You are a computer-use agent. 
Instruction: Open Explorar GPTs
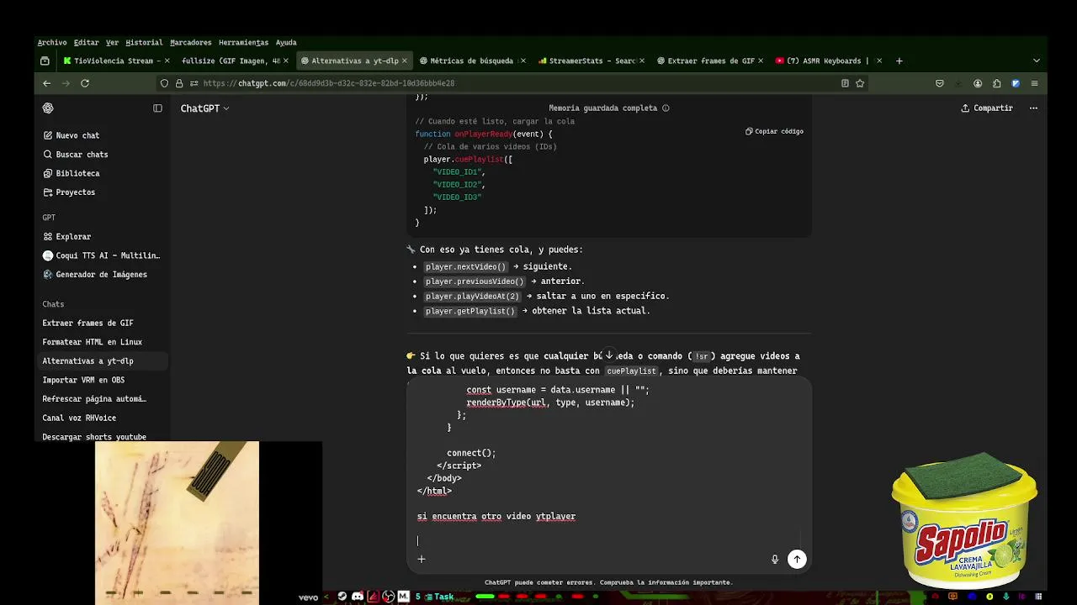coord(66,237)
